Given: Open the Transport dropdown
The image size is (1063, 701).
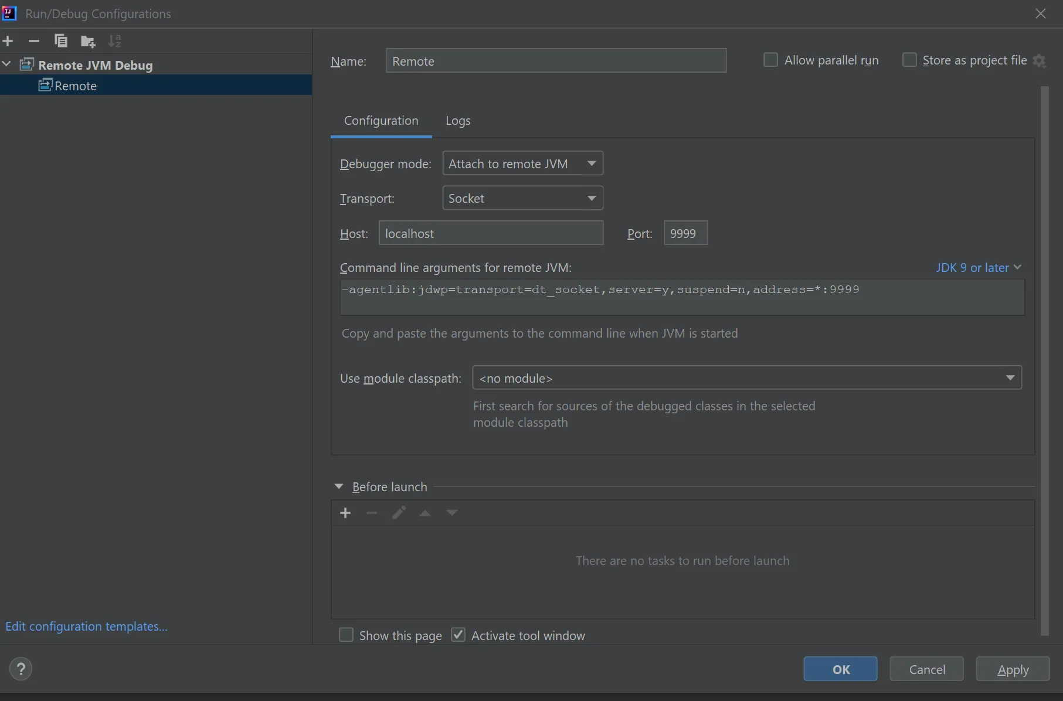Looking at the screenshot, I should [x=522, y=198].
